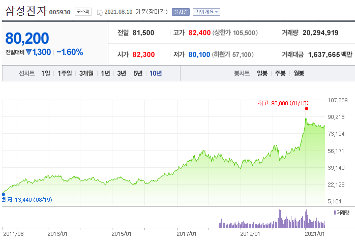Select the 3개월 line chart tab
This screenshot has height=243, width=355.
(86, 73)
